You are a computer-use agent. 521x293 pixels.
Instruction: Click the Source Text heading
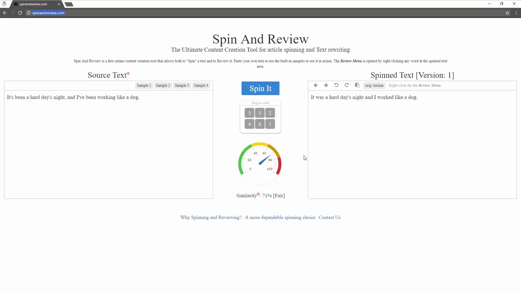click(x=107, y=75)
